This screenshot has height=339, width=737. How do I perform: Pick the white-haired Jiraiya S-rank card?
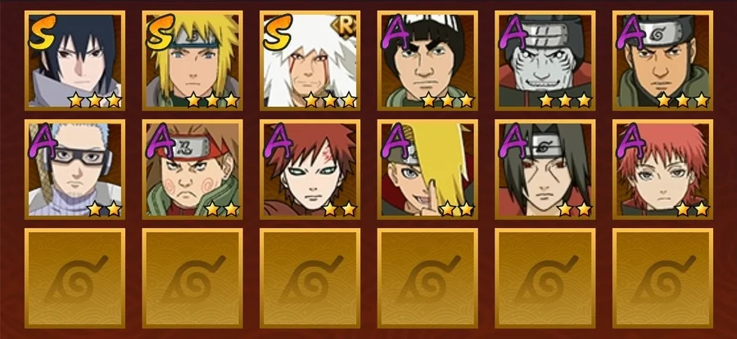click(310, 61)
